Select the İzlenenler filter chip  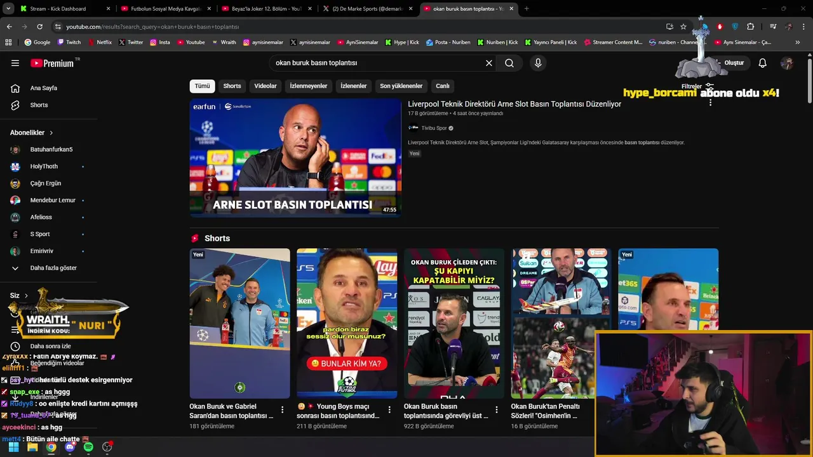click(354, 86)
